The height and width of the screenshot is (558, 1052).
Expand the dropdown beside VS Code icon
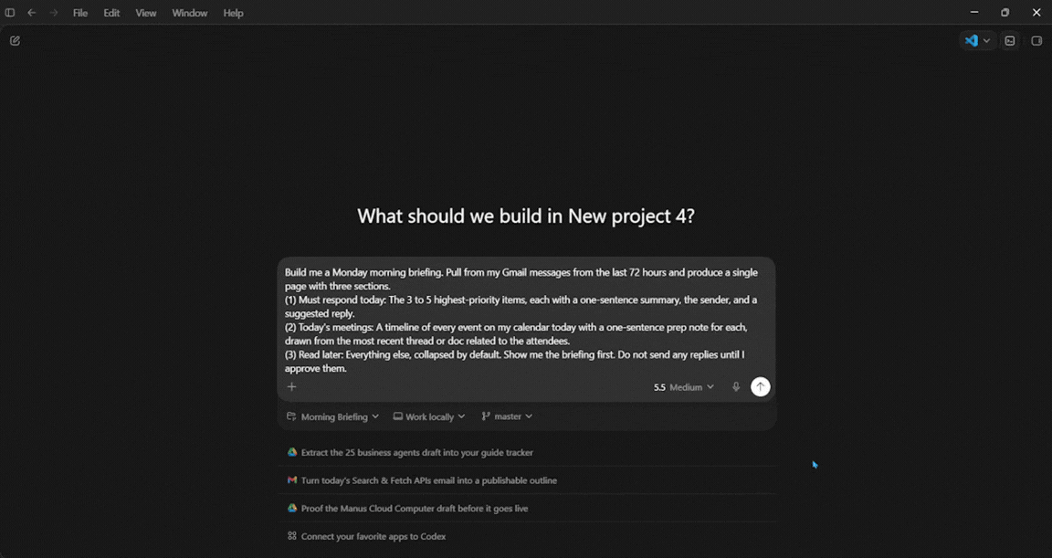pos(986,41)
